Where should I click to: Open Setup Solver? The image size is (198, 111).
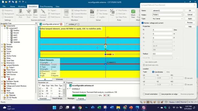pos(92,14)
